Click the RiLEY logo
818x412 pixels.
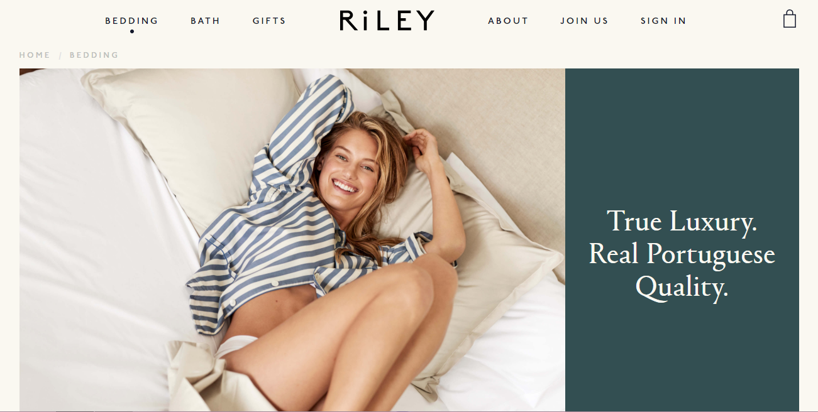click(387, 21)
